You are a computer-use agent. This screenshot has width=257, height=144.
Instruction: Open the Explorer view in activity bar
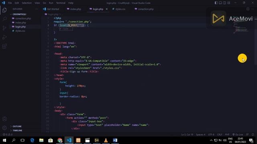4,10
